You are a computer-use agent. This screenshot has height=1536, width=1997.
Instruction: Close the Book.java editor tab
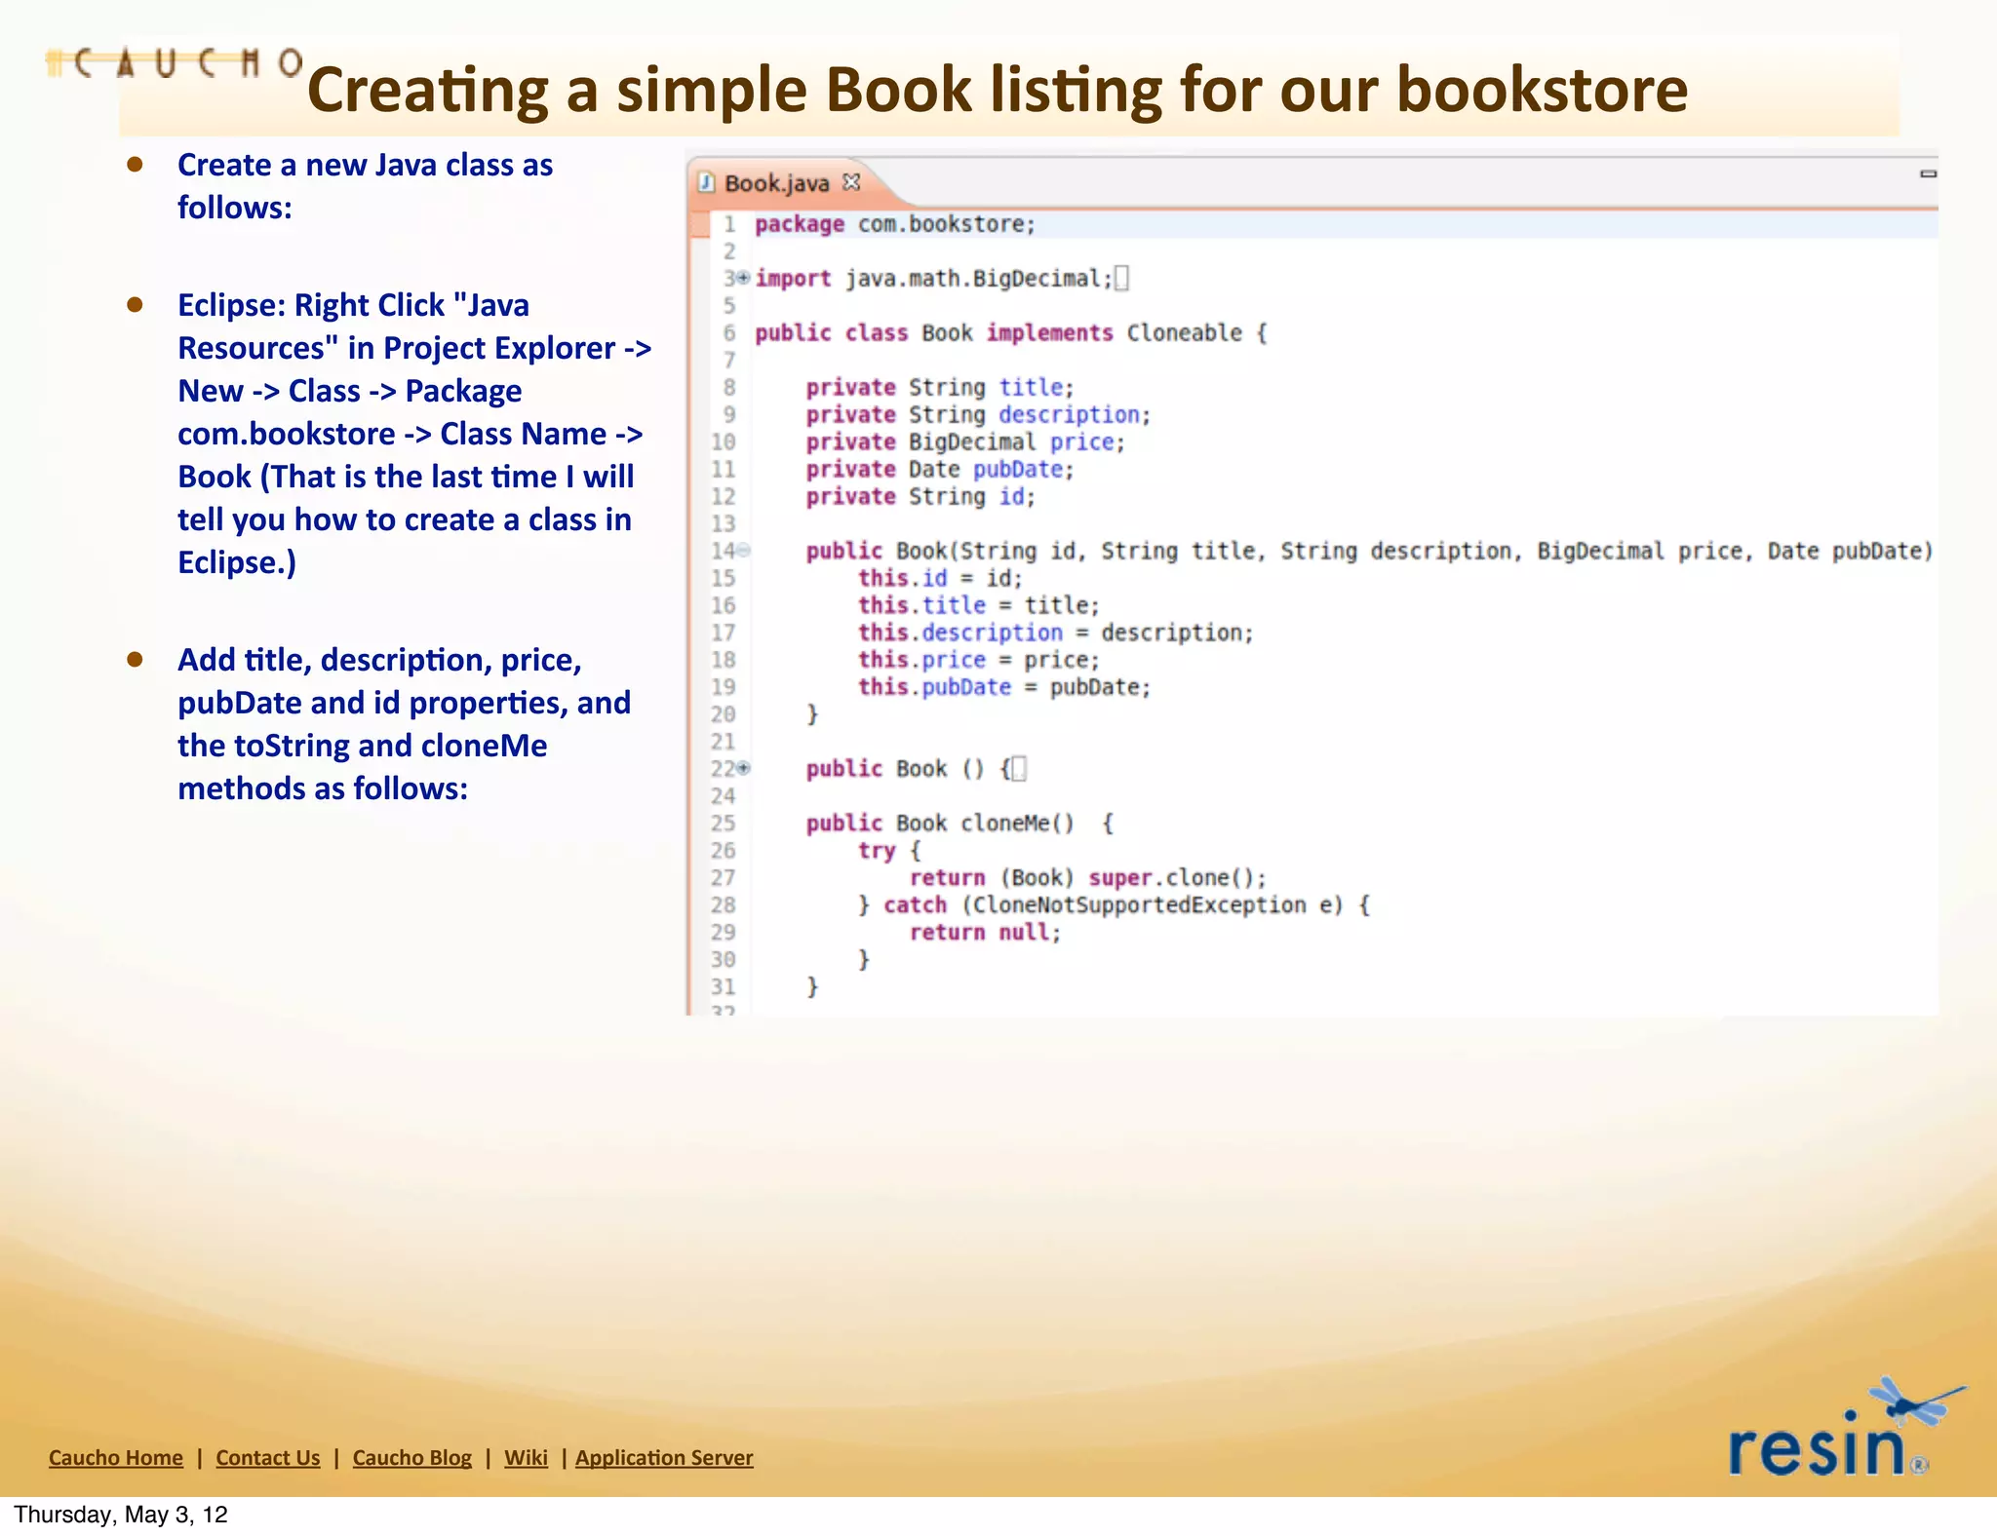coord(851,182)
